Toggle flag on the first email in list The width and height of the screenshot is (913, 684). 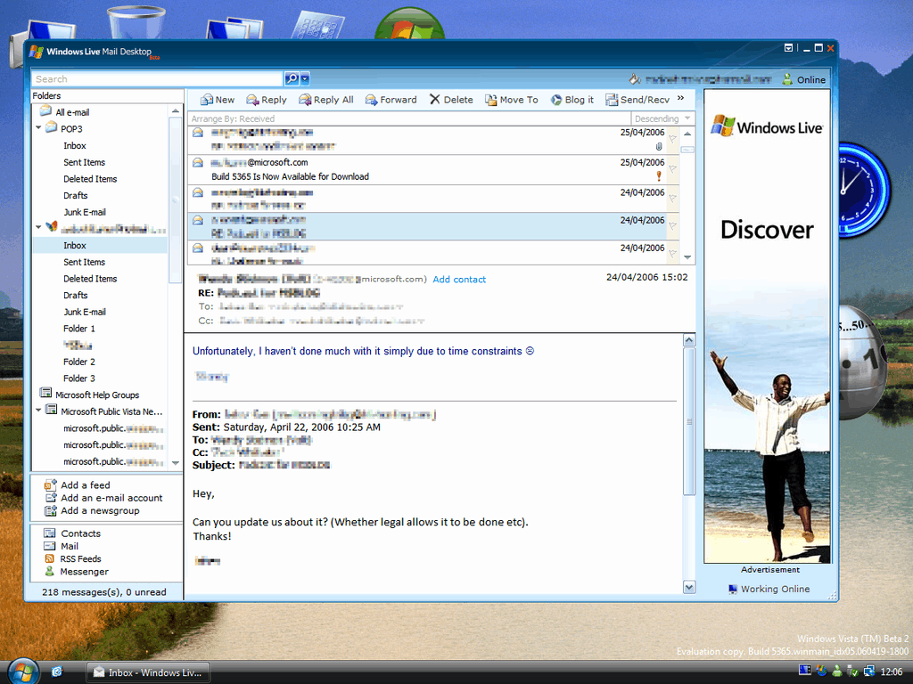672,138
